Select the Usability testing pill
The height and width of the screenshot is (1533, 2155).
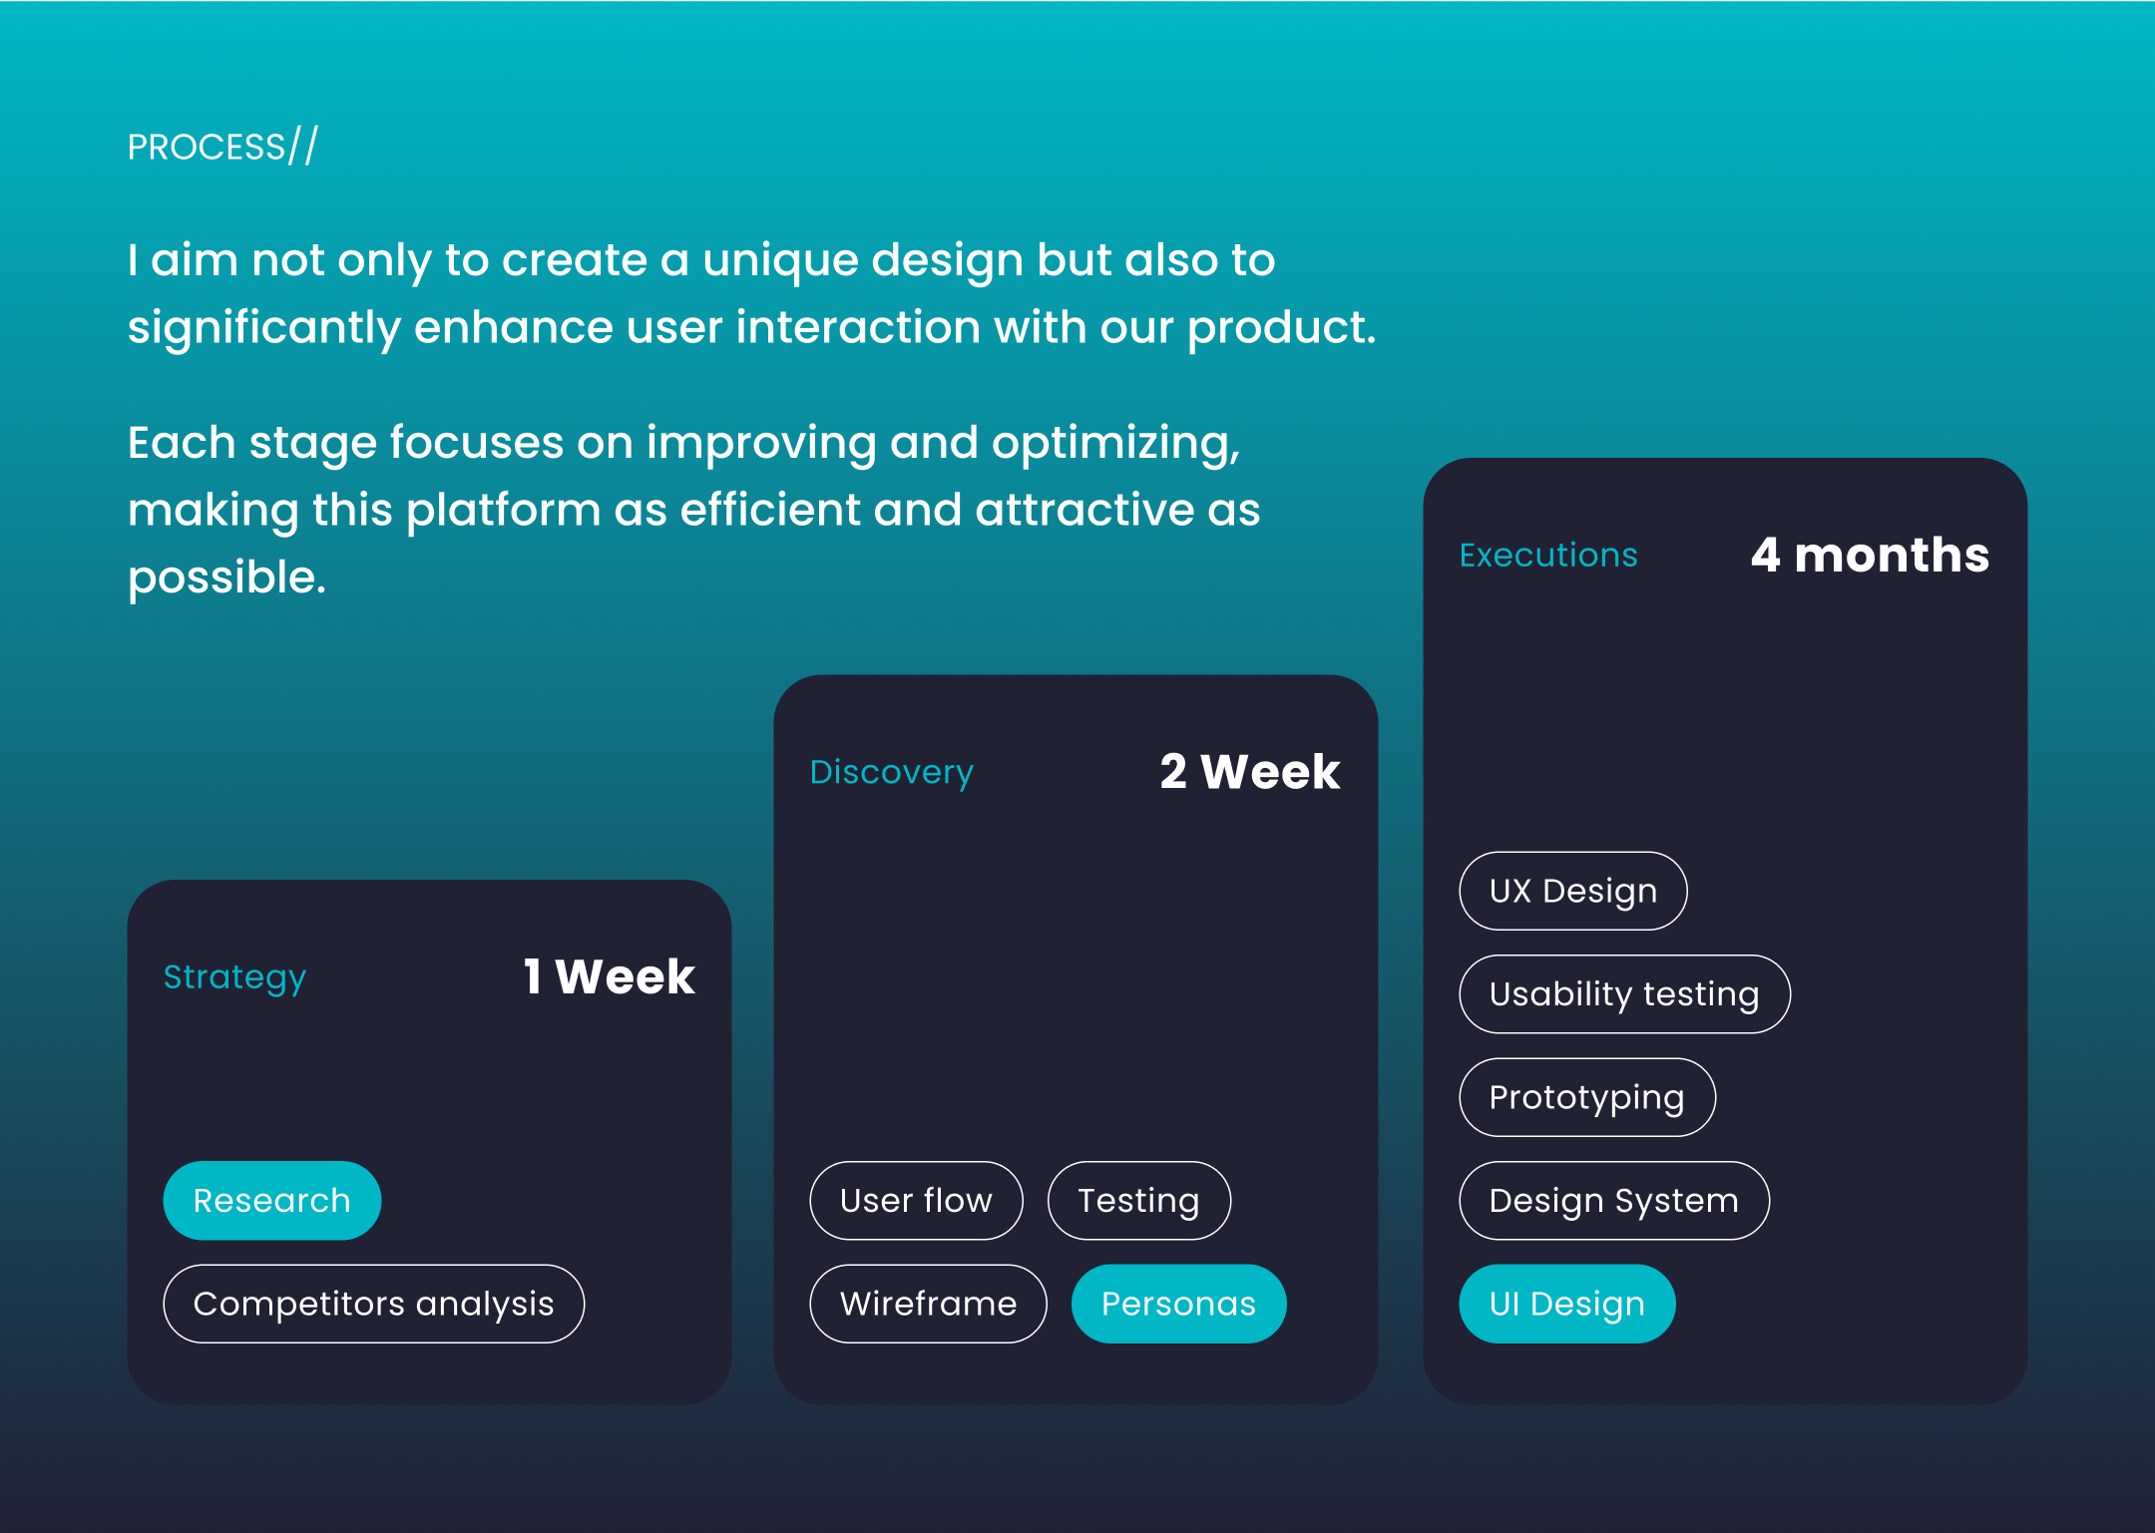[1624, 994]
